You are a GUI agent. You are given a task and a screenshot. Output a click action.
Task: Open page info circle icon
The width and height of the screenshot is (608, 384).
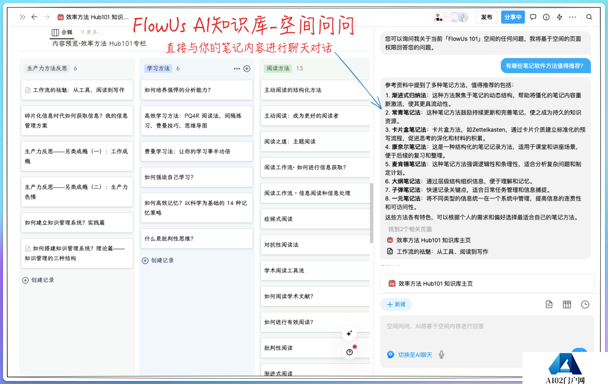[546, 17]
